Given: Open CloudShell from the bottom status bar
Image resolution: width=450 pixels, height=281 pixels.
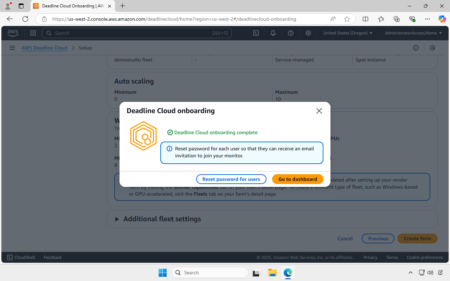Looking at the screenshot, I should point(21,257).
